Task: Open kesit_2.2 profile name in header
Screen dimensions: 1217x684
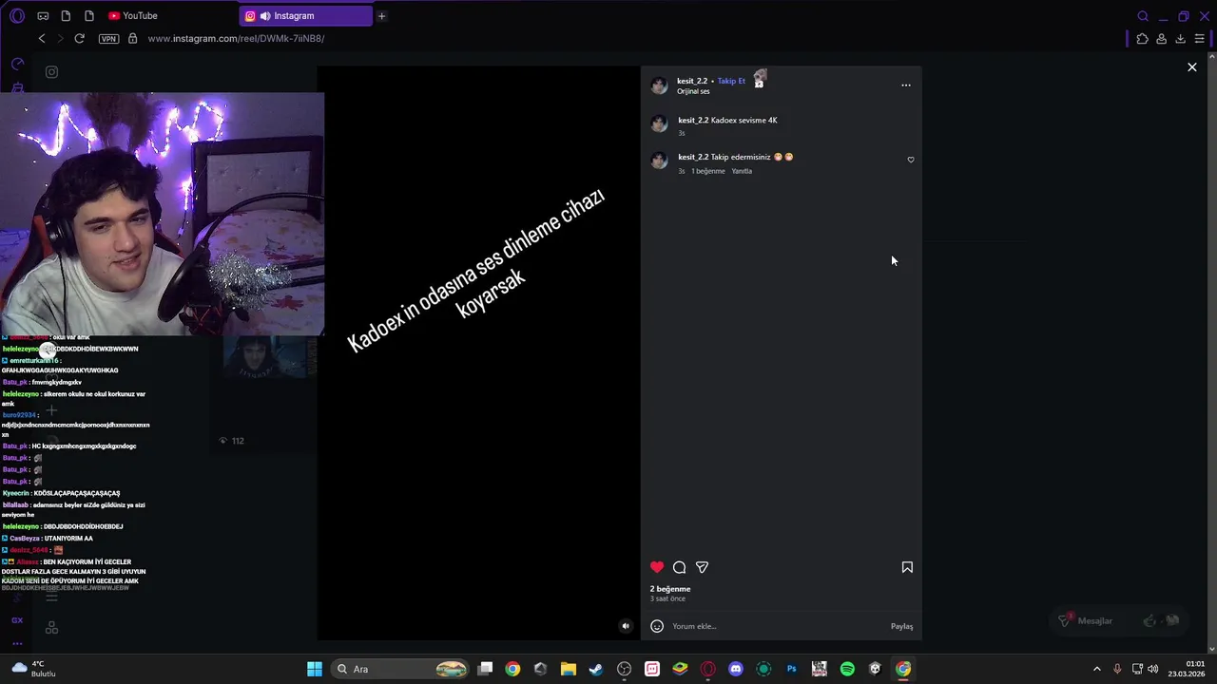Action: 692,81
